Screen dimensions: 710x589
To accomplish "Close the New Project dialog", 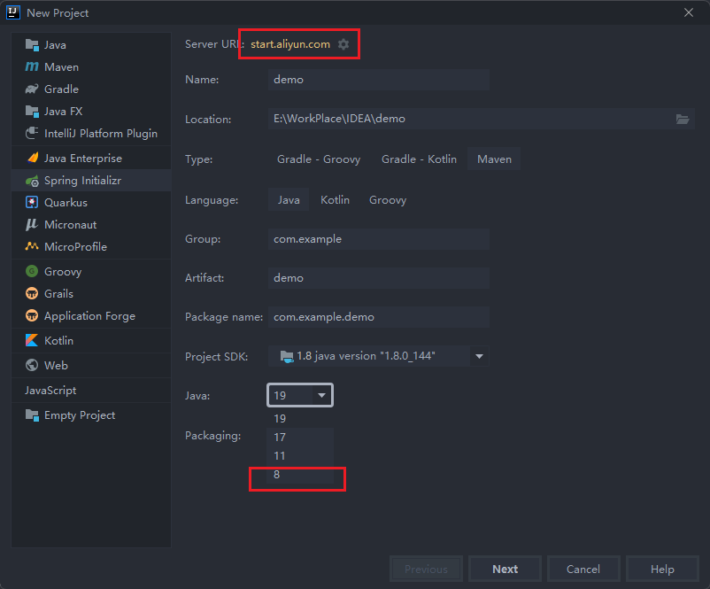I will point(689,12).
